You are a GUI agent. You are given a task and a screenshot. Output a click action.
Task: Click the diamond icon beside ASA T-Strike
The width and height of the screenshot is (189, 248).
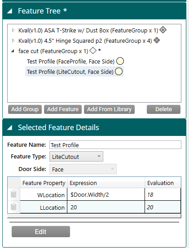click(x=163, y=30)
